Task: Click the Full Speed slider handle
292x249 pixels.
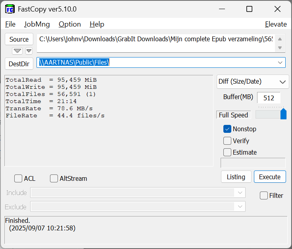Action: click(x=283, y=114)
